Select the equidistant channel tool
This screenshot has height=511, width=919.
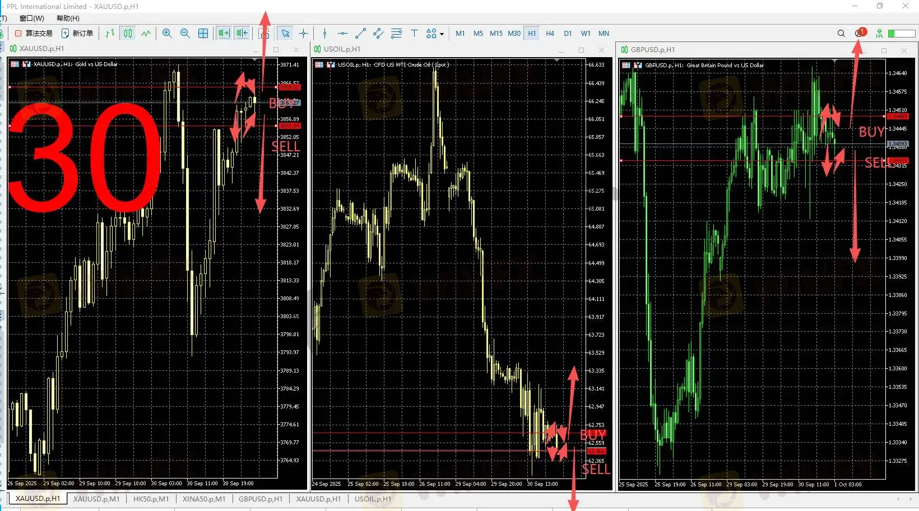click(378, 34)
